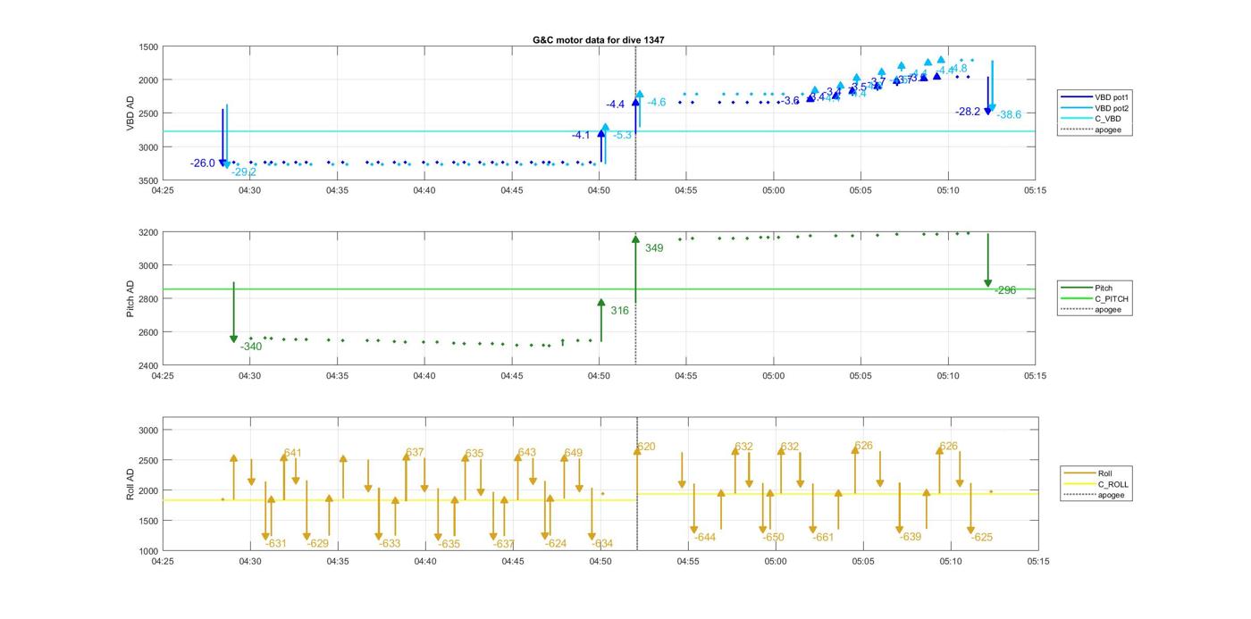1251x619 pixels.
Task: Click the 649 roll data label
Action: click(x=573, y=453)
